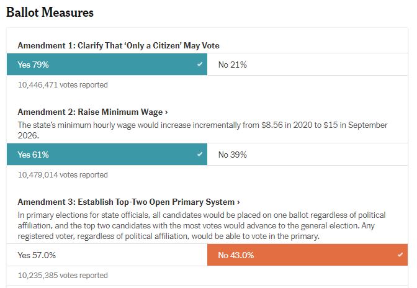Screen dimensions: 417x288
Task: Click the checkmark on the Yes 79% bar
Action: click(x=199, y=64)
